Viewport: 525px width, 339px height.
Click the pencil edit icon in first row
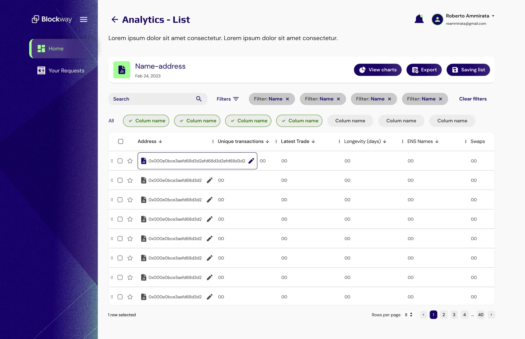tap(251, 161)
